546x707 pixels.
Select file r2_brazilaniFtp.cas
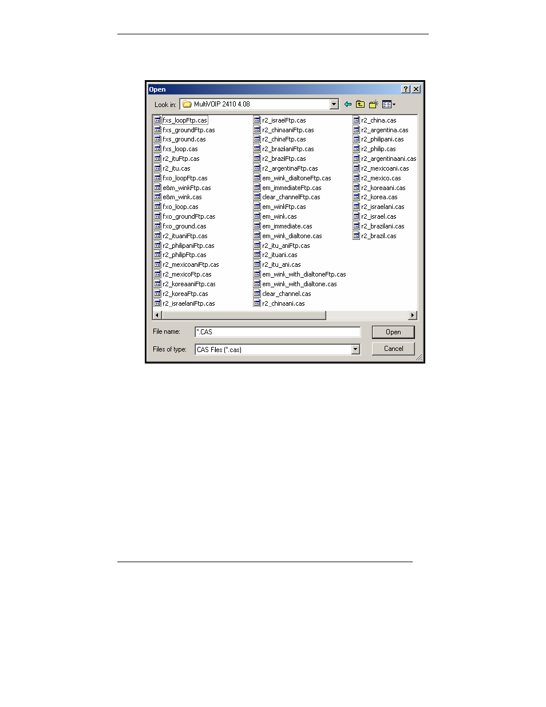pyautogui.click(x=288, y=149)
